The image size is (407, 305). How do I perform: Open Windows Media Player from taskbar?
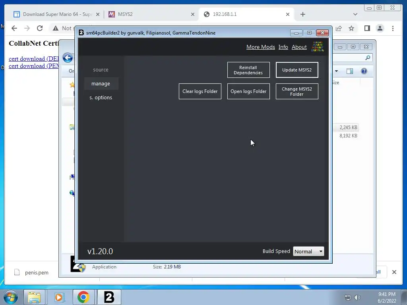[x=59, y=297]
